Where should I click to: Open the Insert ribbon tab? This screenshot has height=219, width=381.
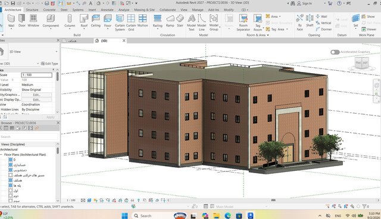click(x=92, y=10)
